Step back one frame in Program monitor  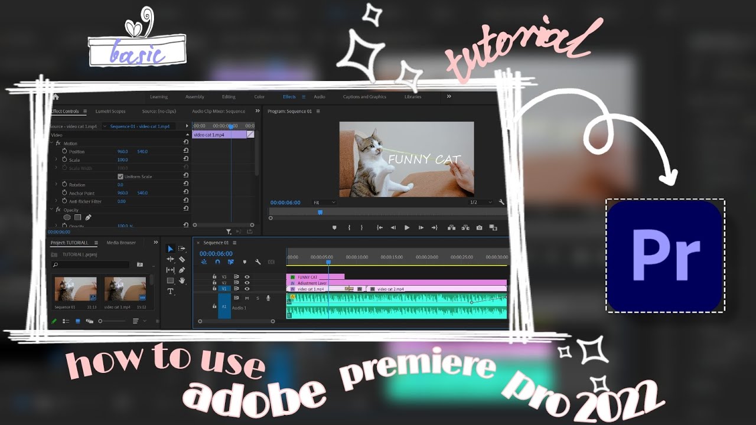(x=393, y=227)
